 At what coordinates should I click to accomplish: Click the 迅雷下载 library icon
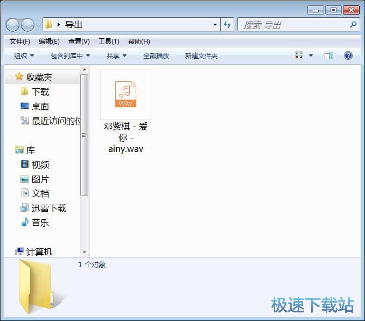pos(24,207)
